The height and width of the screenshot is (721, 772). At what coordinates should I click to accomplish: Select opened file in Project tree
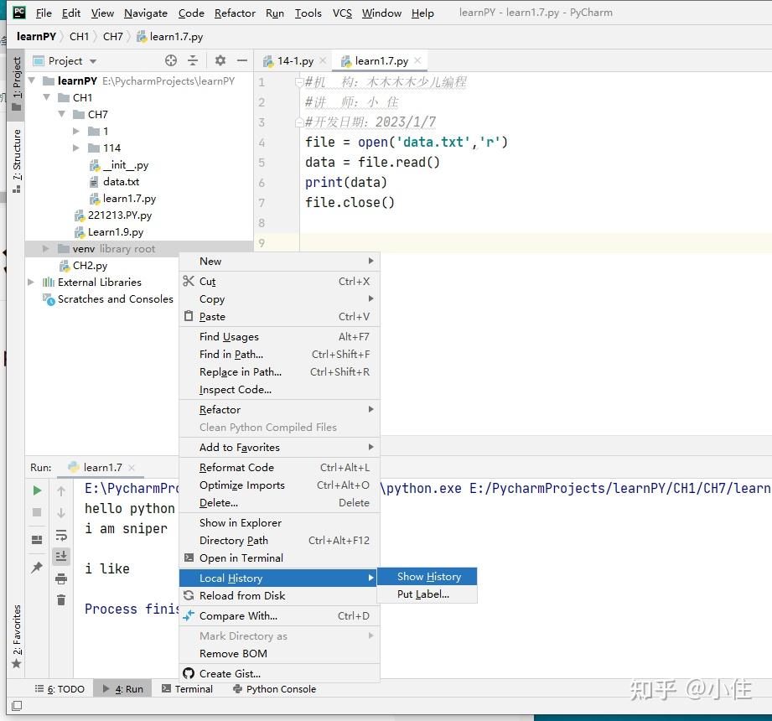click(170, 60)
